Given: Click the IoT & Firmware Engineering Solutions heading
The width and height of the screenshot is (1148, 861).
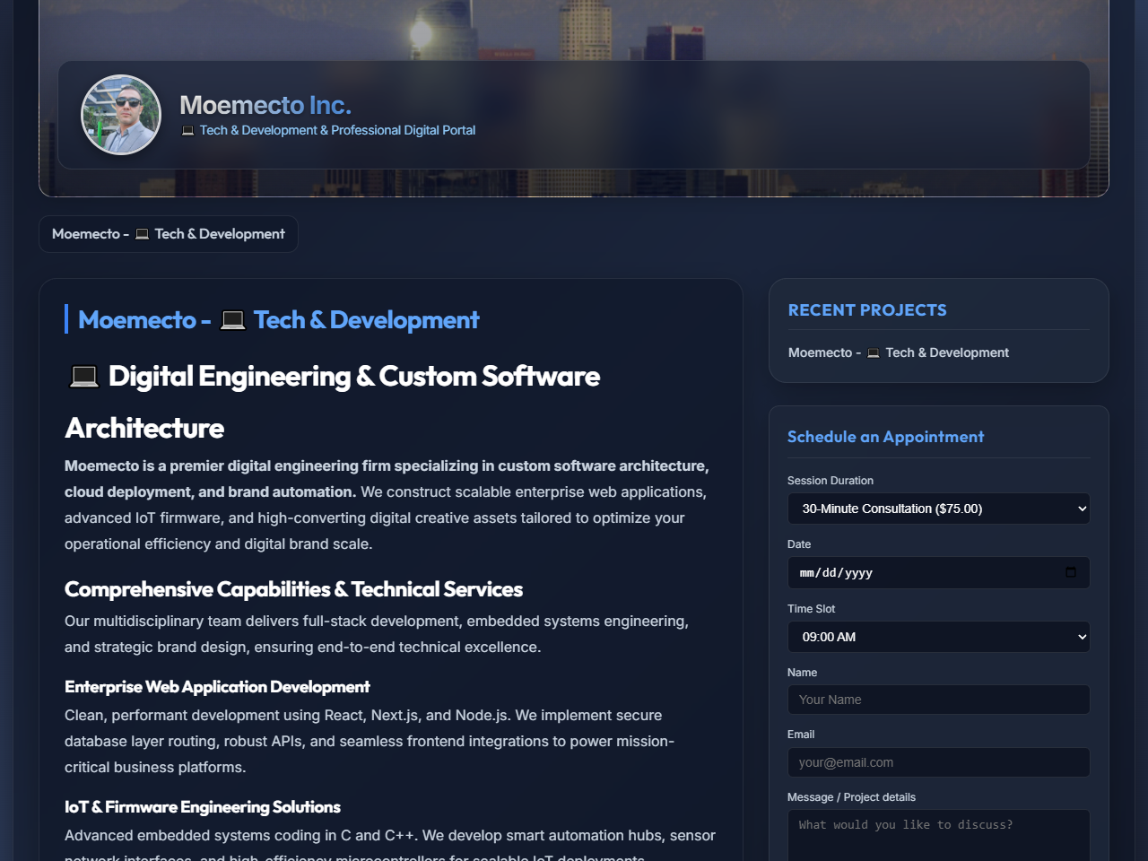Looking at the screenshot, I should pos(203,807).
